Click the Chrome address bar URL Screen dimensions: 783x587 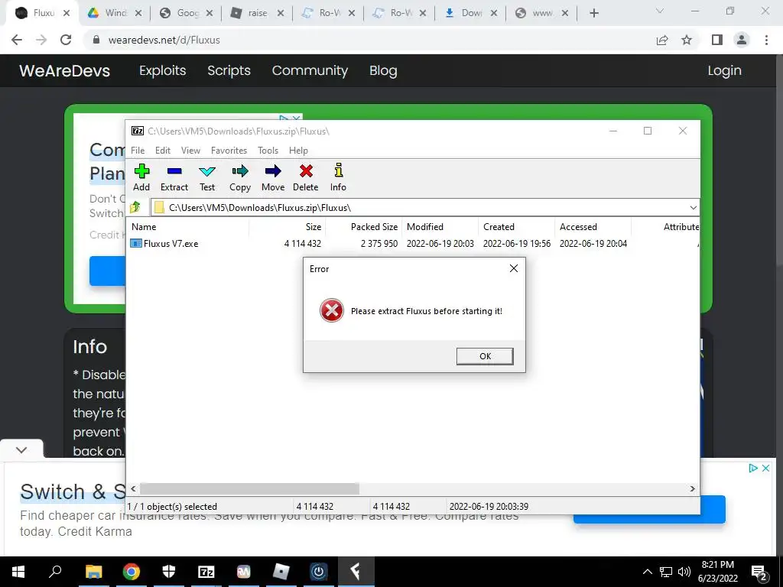point(164,40)
